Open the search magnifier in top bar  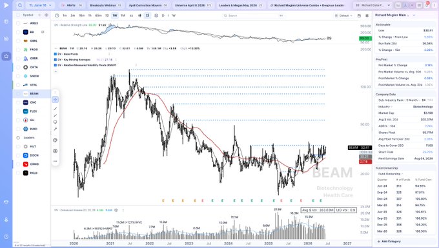20,5
